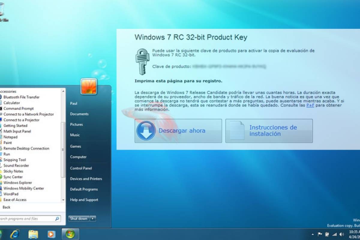The image size is (360, 240).
Task: Click the search programs and files box
Action: (x=30, y=219)
